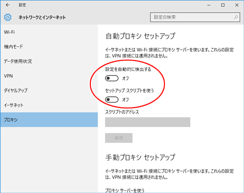The height and width of the screenshot is (193, 244).
Task: Click the back arrow in the title bar
Action: [x=8, y=5]
